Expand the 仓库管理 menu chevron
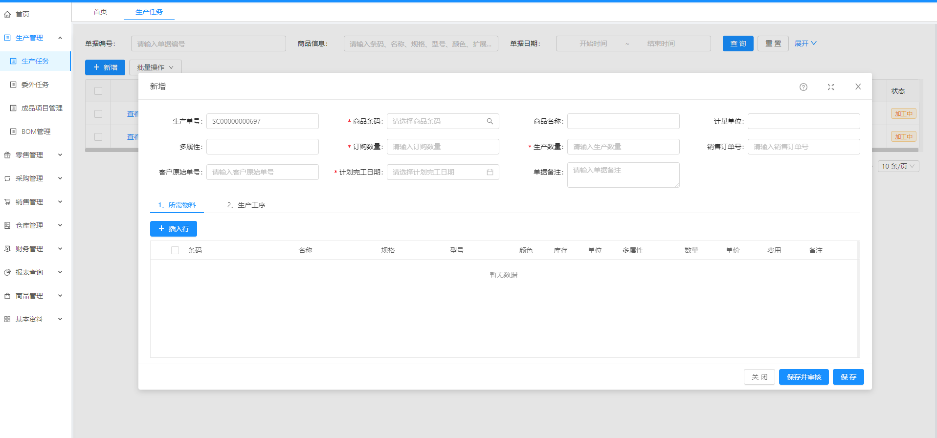The width and height of the screenshot is (937, 438). (60, 225)
